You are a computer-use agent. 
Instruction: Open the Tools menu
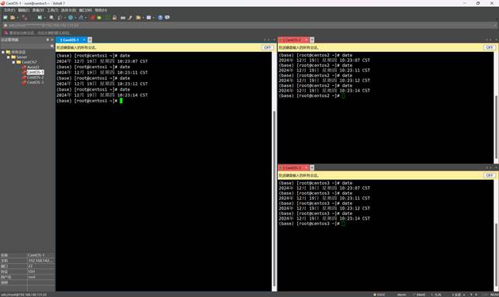(x=53, y=10)
